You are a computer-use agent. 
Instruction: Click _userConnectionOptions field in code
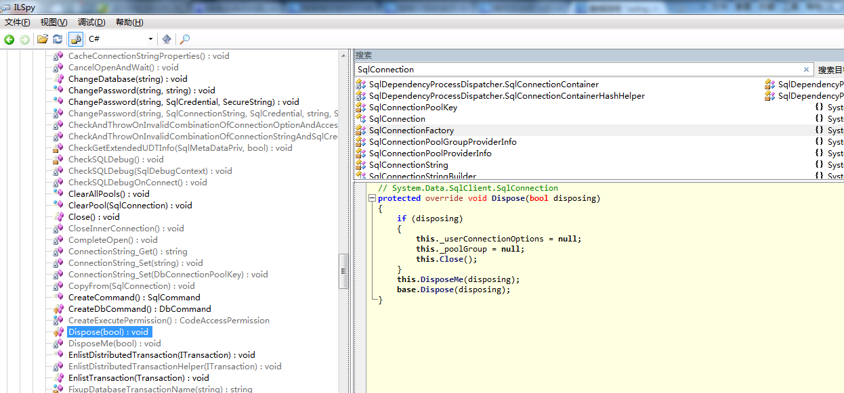coord(490,239)
